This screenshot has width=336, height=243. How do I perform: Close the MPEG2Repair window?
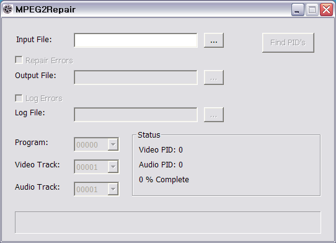pos(326,10)
